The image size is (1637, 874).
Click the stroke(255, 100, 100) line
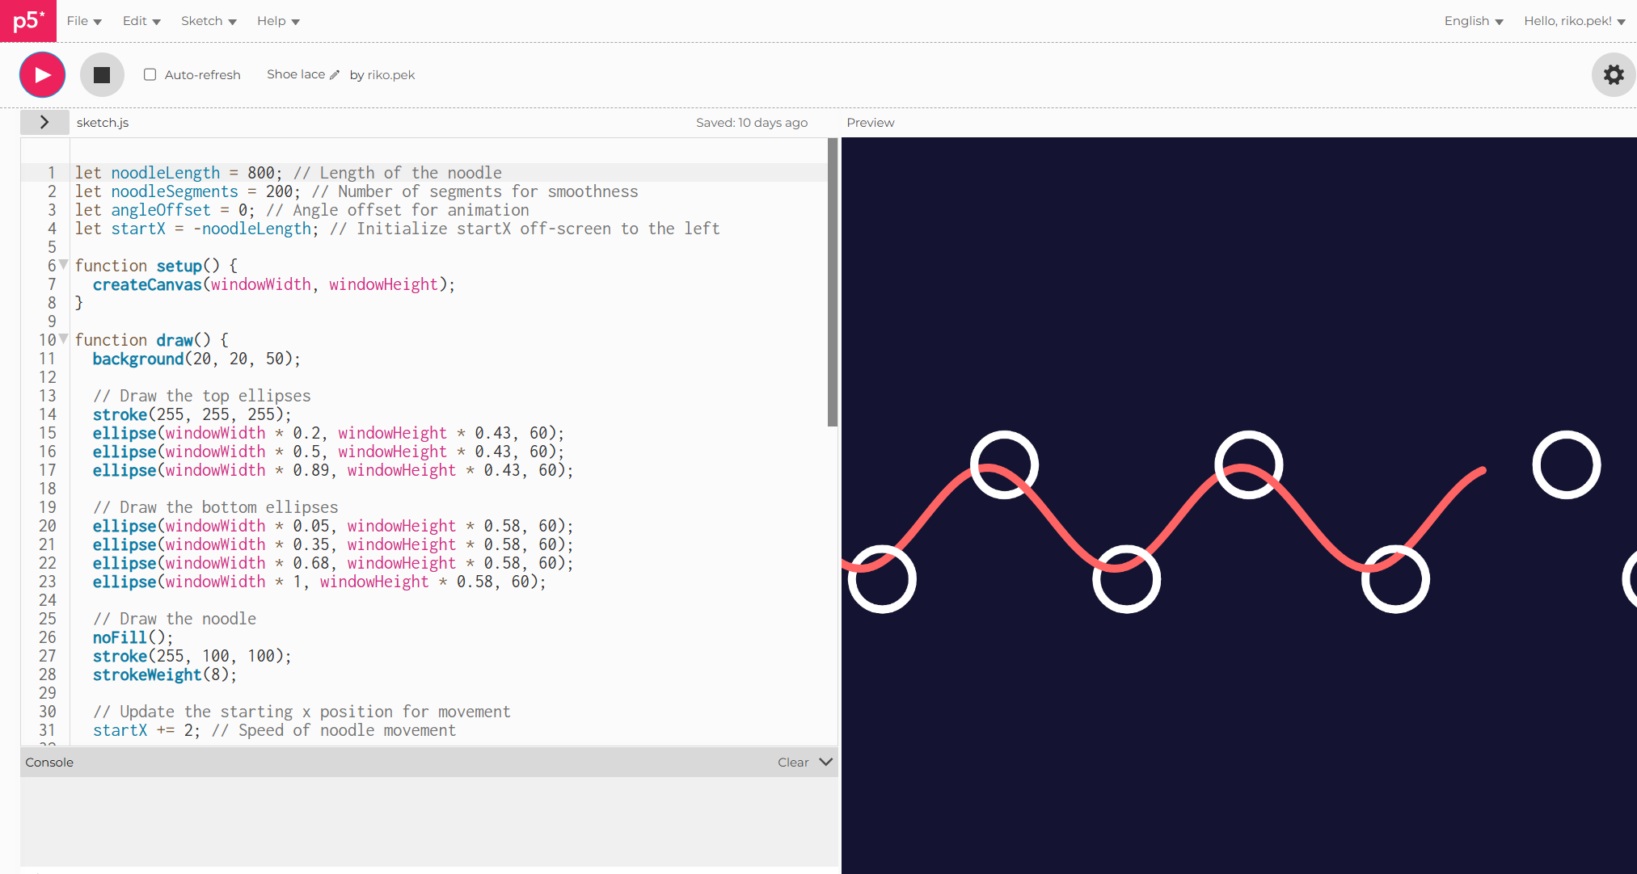(192, 656)
